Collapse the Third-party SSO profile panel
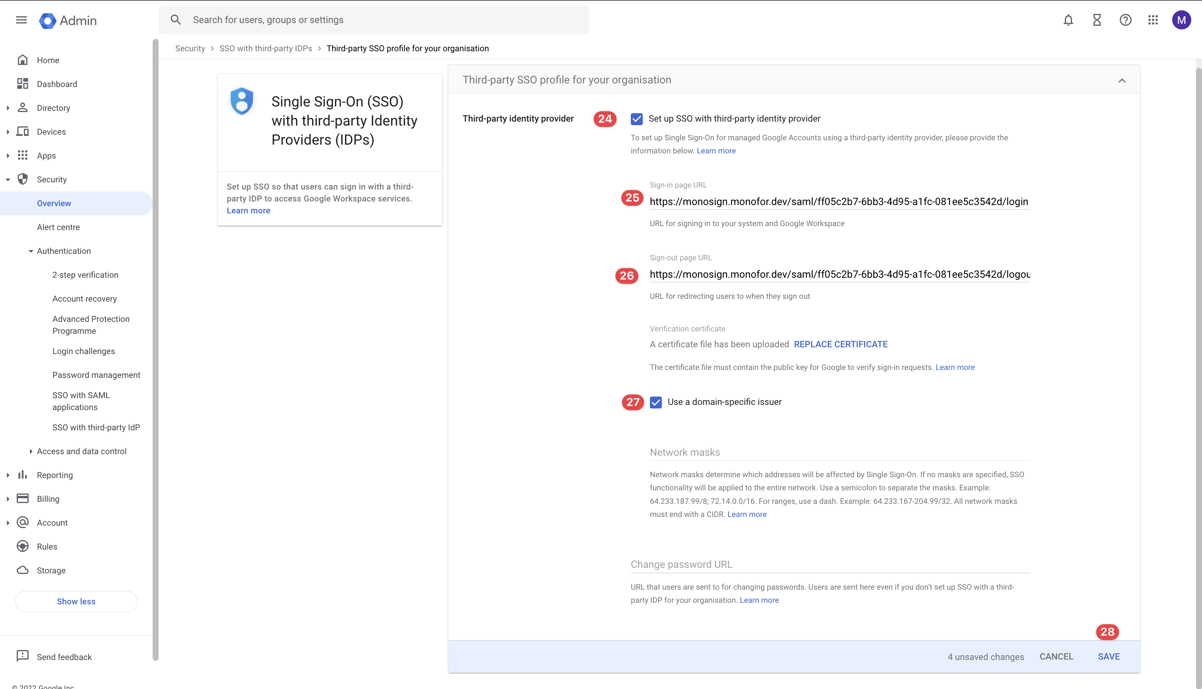Viewport: 1202px width, 689px height. click(x=1122, y=80)
